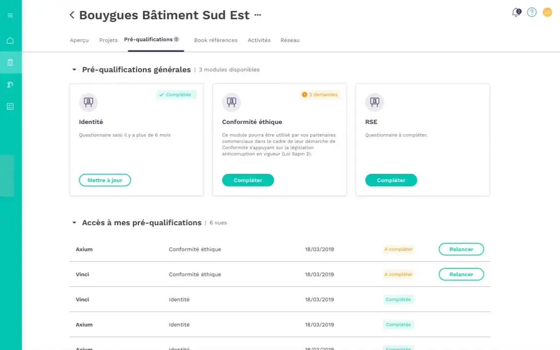Open the user avatar profile

[x=547, y=13]
